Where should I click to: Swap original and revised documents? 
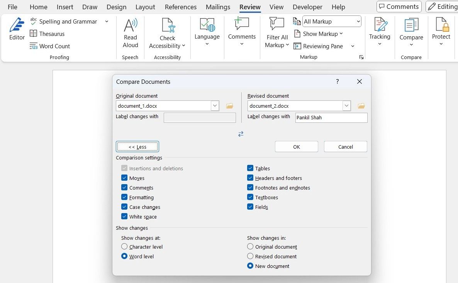[241, 134]
